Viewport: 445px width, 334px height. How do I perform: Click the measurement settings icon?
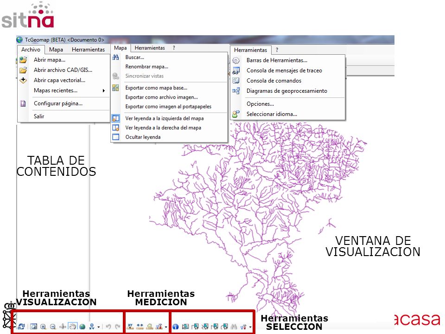pyautogui.click(x=159, y=327)
